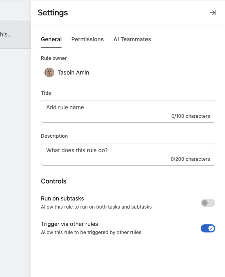Focus the Add rule name title field

[128, 111]
